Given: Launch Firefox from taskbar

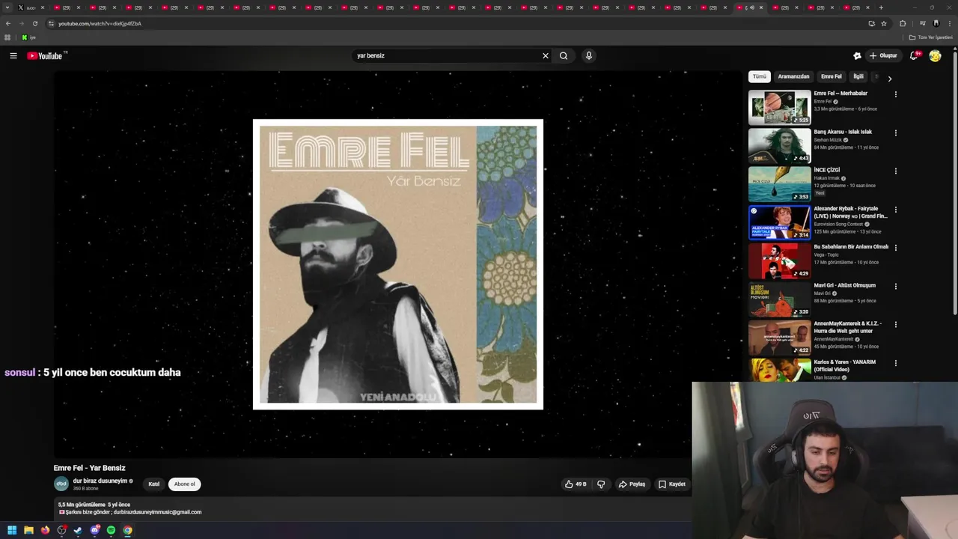Looking at the screenshot, I should pyautogui.click(x=45, y=530).
